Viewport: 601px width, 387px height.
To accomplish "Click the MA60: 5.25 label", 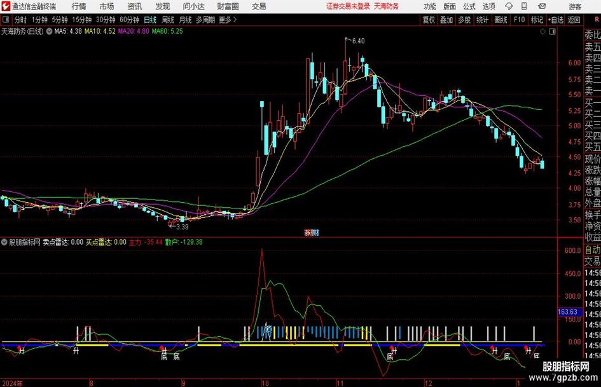I will click(167, 31).
